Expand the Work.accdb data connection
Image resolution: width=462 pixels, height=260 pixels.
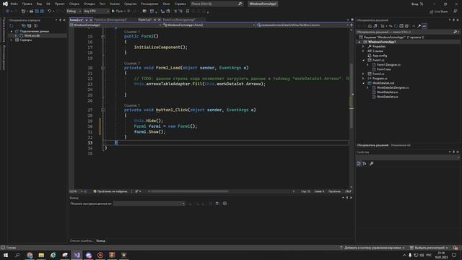[16, 35]
